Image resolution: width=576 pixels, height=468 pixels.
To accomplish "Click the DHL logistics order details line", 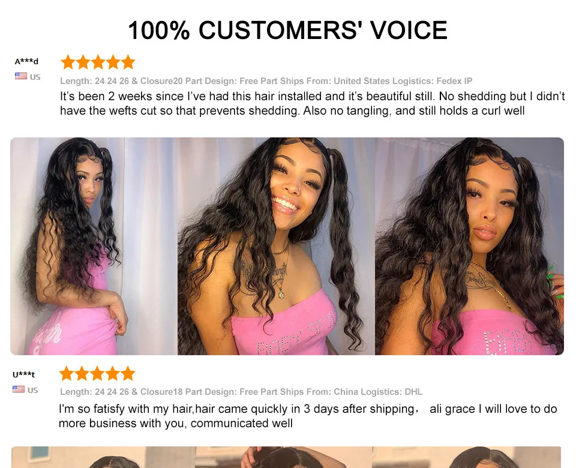I will pyautogui.click(x=241, y=392).
